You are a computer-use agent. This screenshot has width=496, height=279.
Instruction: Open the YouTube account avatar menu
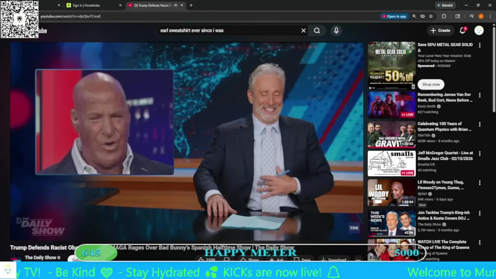point(479,30)
